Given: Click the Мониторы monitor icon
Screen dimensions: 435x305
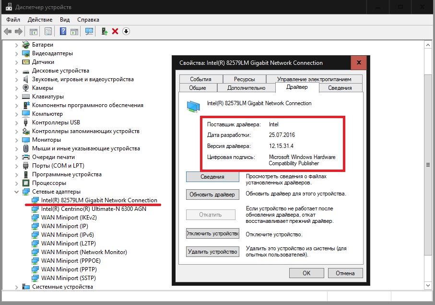Looking at the screenshot, I should coord(26,140).
